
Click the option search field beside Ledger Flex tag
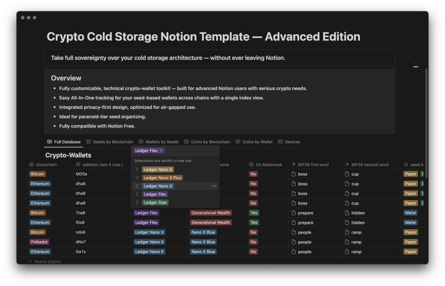tap(190, 151)
